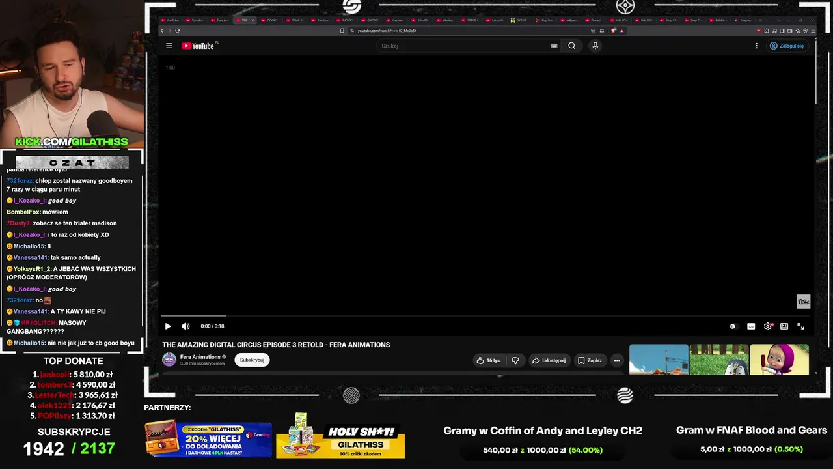Switch to the DOORS browser tab
The width and height of the screenshot is (833, 469).
coord(270,20)
